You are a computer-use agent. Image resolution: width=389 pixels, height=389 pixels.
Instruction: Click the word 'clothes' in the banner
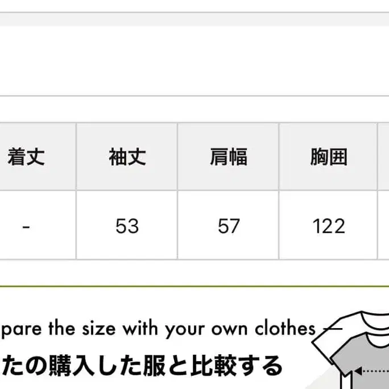(x=285, y=329)
